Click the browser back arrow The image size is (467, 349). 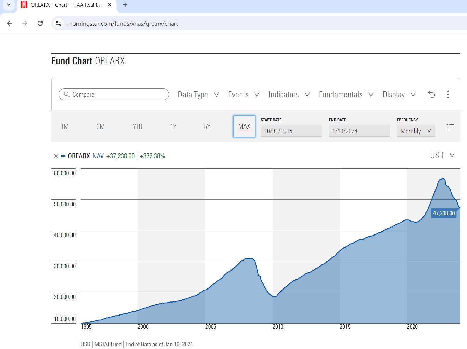tap(10, 23)
